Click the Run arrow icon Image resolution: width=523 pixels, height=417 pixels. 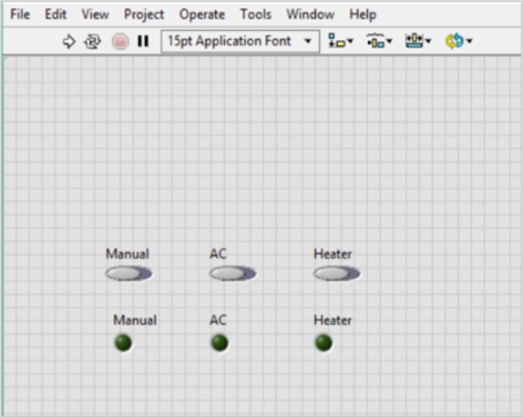tap(68, 42)
